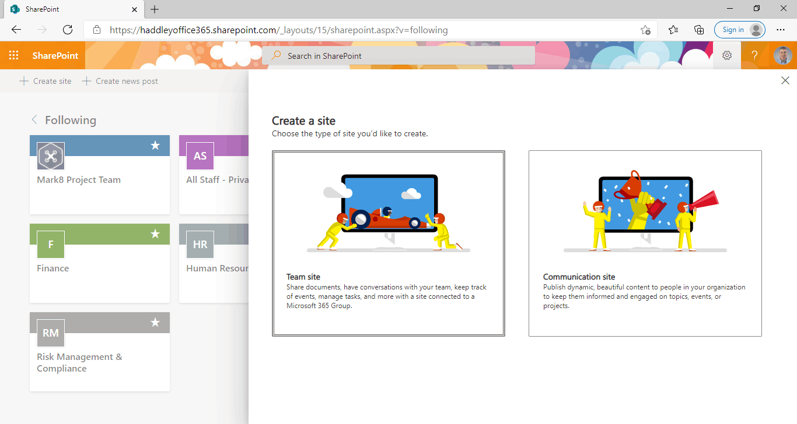
Task: Click the Search in SharePoint box
Action: (x=398, y=55)
